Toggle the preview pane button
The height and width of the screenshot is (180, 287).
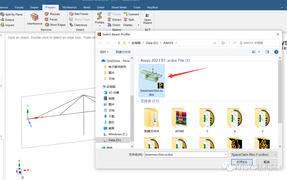(267, 52)
